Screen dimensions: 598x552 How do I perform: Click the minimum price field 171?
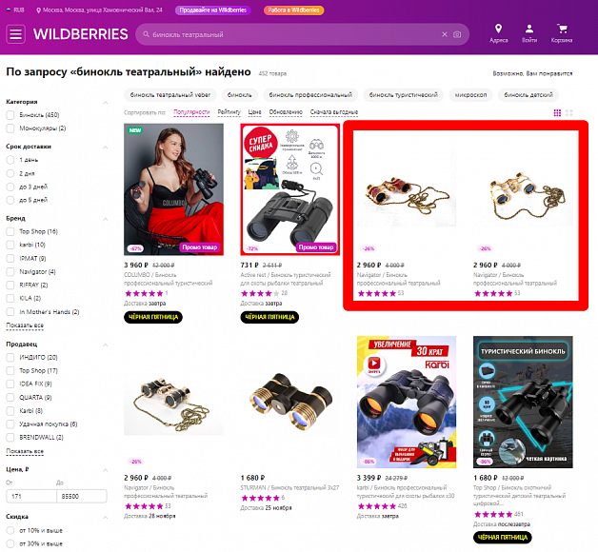31,497
